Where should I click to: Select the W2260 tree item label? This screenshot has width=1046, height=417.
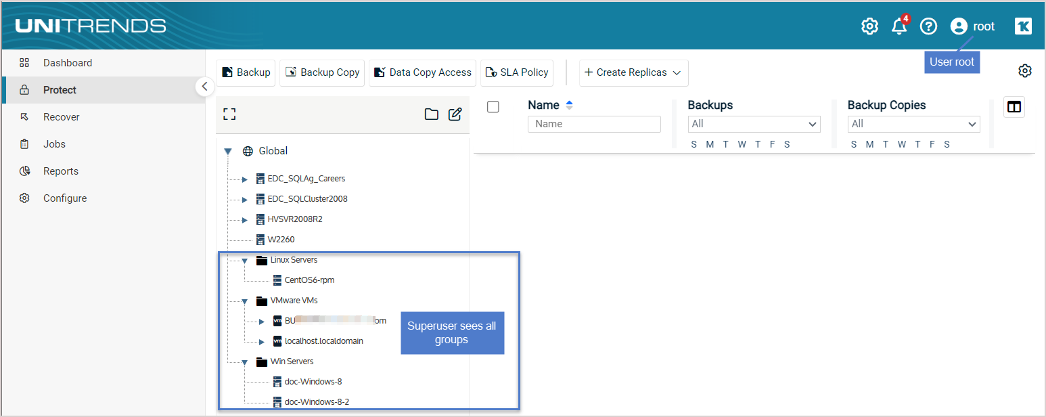[281, 240]
